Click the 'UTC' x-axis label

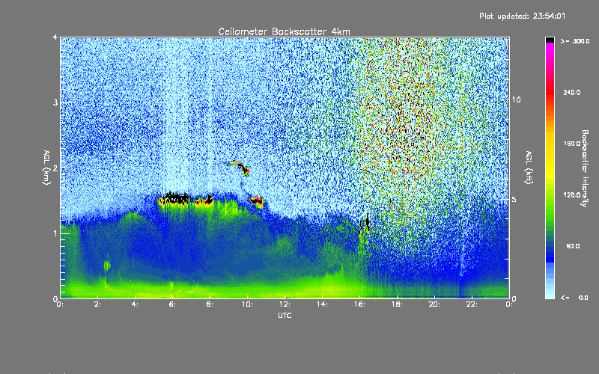coord(285,315)
